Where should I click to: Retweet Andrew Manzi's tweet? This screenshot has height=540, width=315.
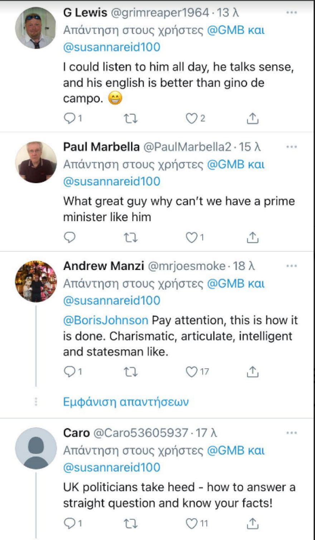(131, 372)
